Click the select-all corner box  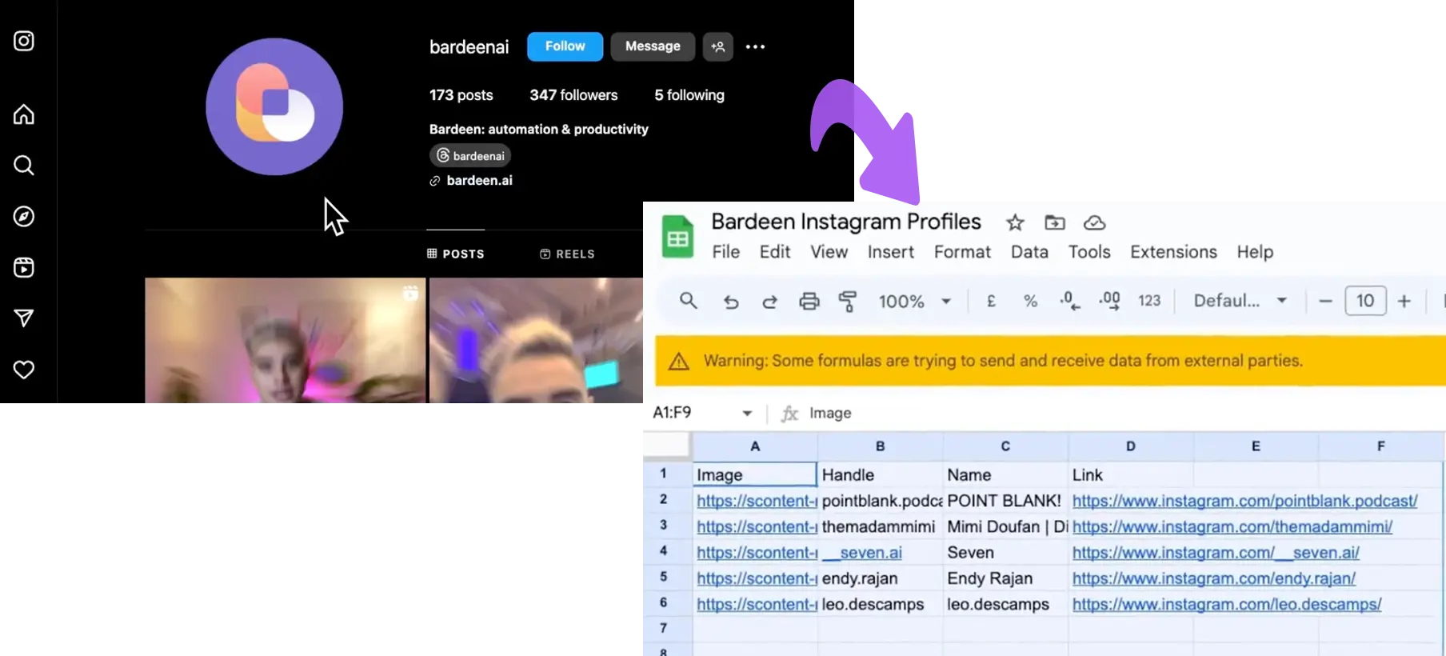coord(666,446)
